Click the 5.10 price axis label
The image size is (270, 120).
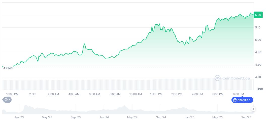pos(258,27)
